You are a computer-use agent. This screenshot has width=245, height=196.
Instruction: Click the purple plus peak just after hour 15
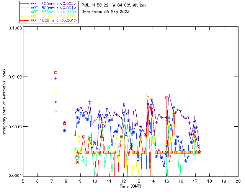pos(169,95)
